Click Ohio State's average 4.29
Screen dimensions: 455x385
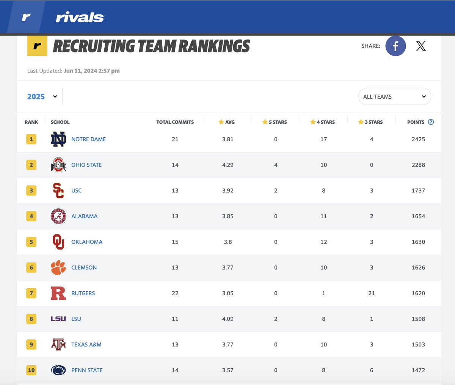[x=228, y=165]
